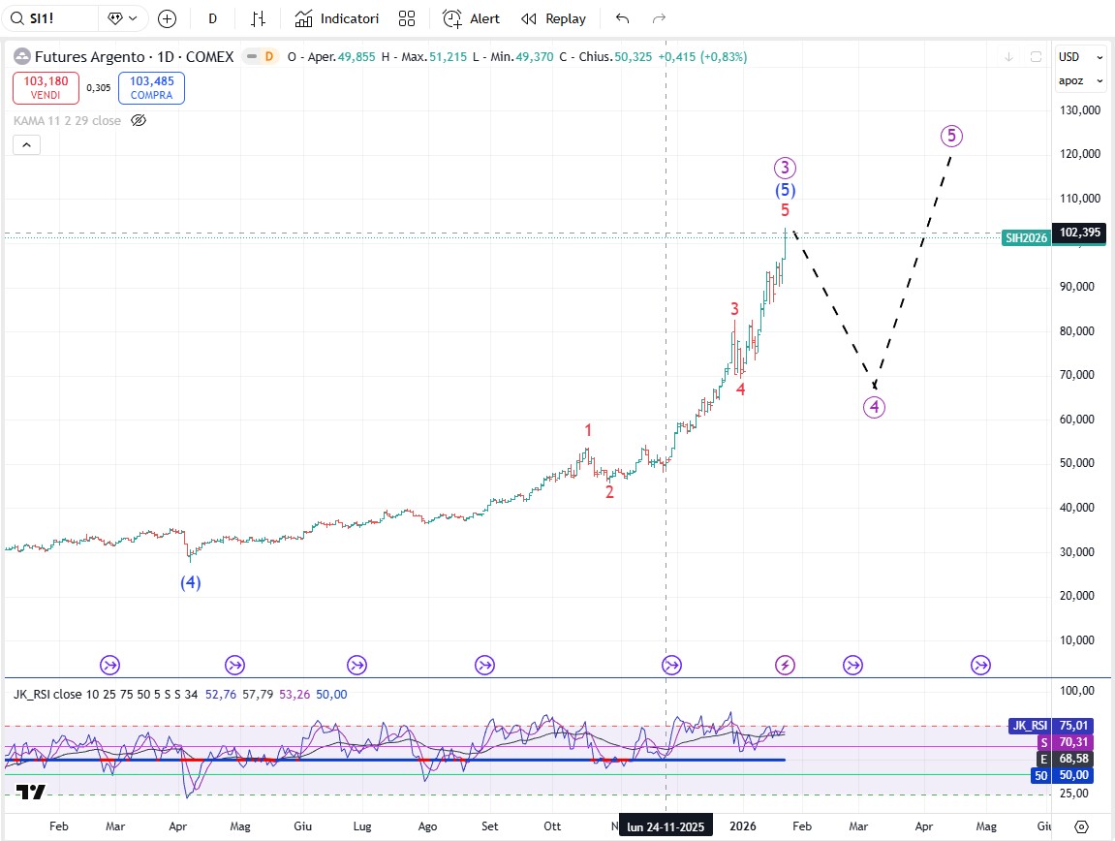Viewport: 1115px width, 841px height.
Task: Click the lightning event marker on the timeline
Action: coord(786,665)
